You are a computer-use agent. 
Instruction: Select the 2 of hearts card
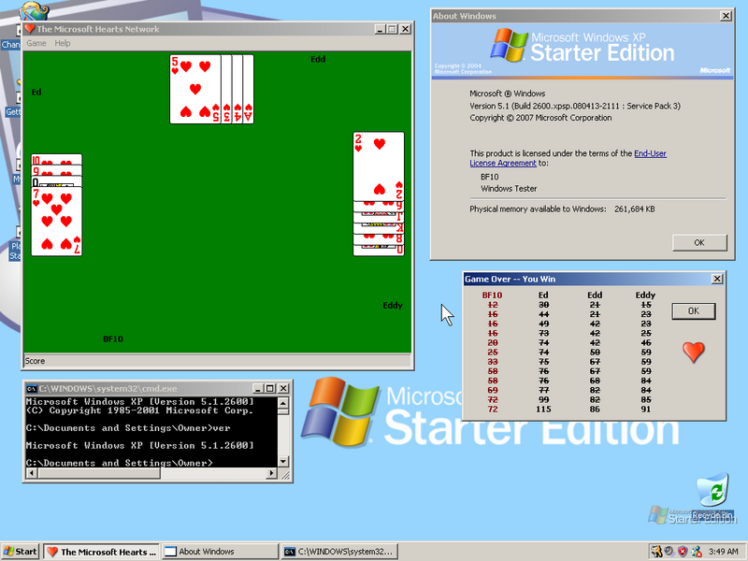click(379, 166)
